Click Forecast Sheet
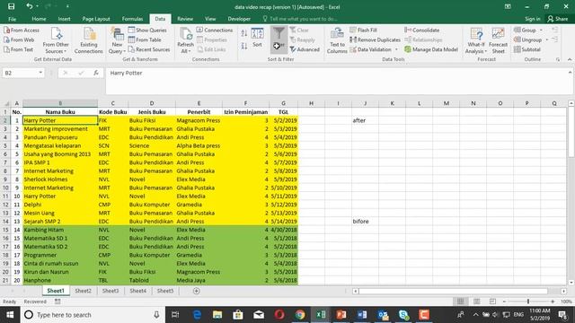The image size is (575, 323). pyautogui.click(x=498, y=40)
